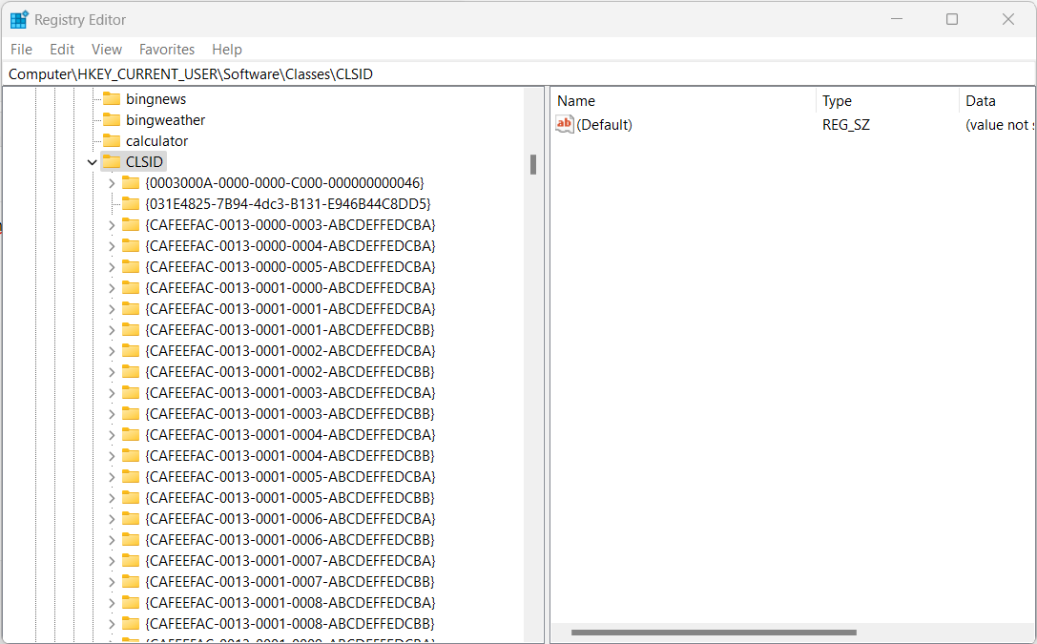1037x644 pixels.
Task: Click folder icon of {CAFEEFAC-0013-0001-0005-ABCDEFFEDCBB}
Action: click(131, 498)
